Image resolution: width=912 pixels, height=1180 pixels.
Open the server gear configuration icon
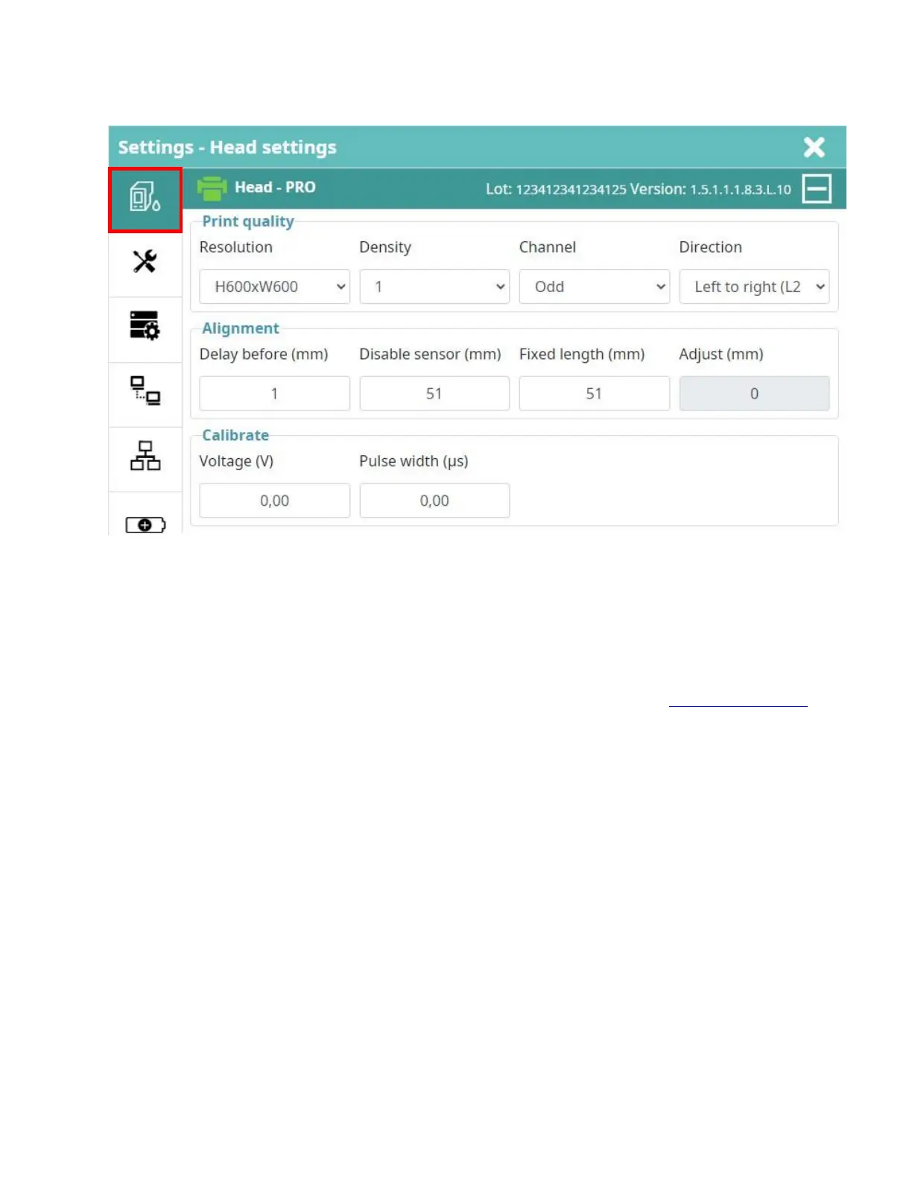pos(145,326)
